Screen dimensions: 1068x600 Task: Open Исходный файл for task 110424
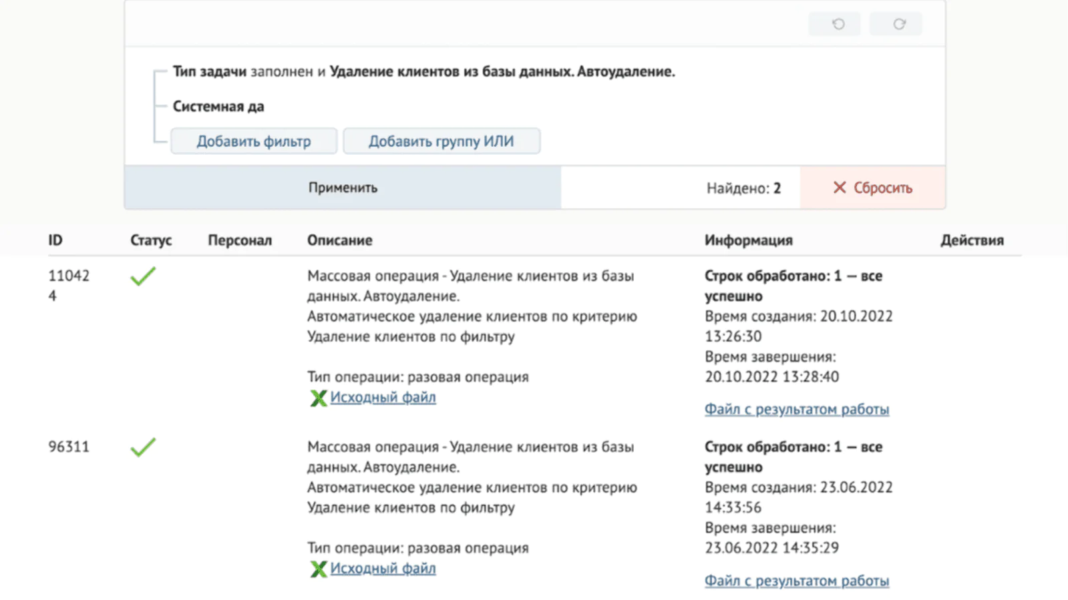click(383, 397)
